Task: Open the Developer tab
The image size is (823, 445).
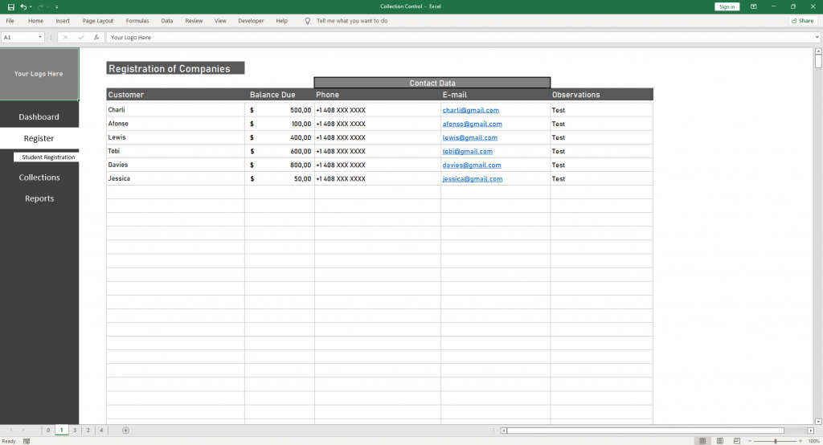Action: 251,21
